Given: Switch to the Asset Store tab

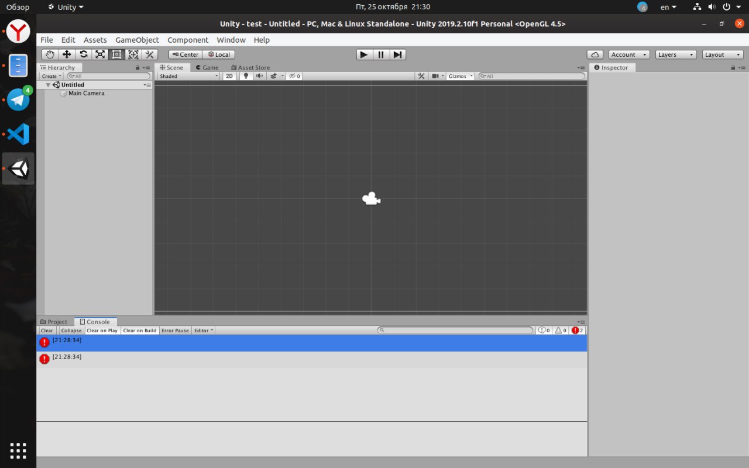Looking at the screenshot, I should click(x=250, y=68).
